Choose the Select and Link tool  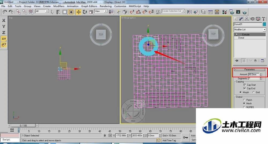point(18,12)
